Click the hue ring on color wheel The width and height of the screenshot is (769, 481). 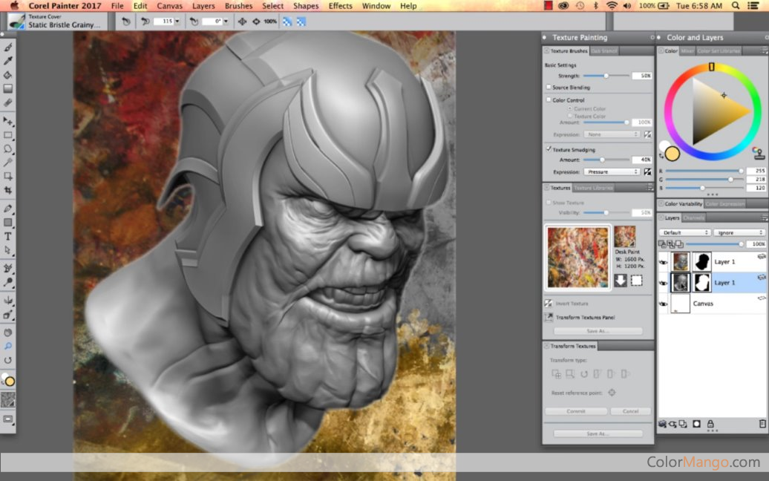(712, 67)
